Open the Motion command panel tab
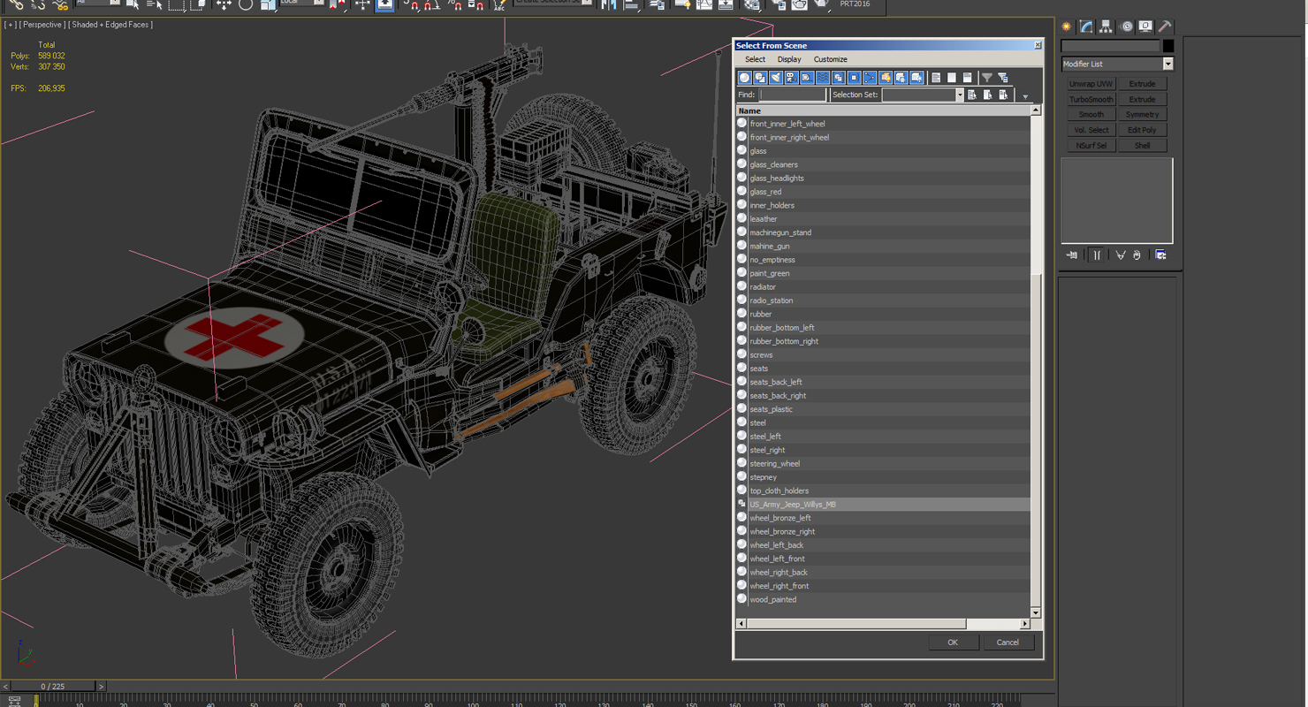Image resolution: width=1308 pixels, height=707 pixels. point(1126,27)
